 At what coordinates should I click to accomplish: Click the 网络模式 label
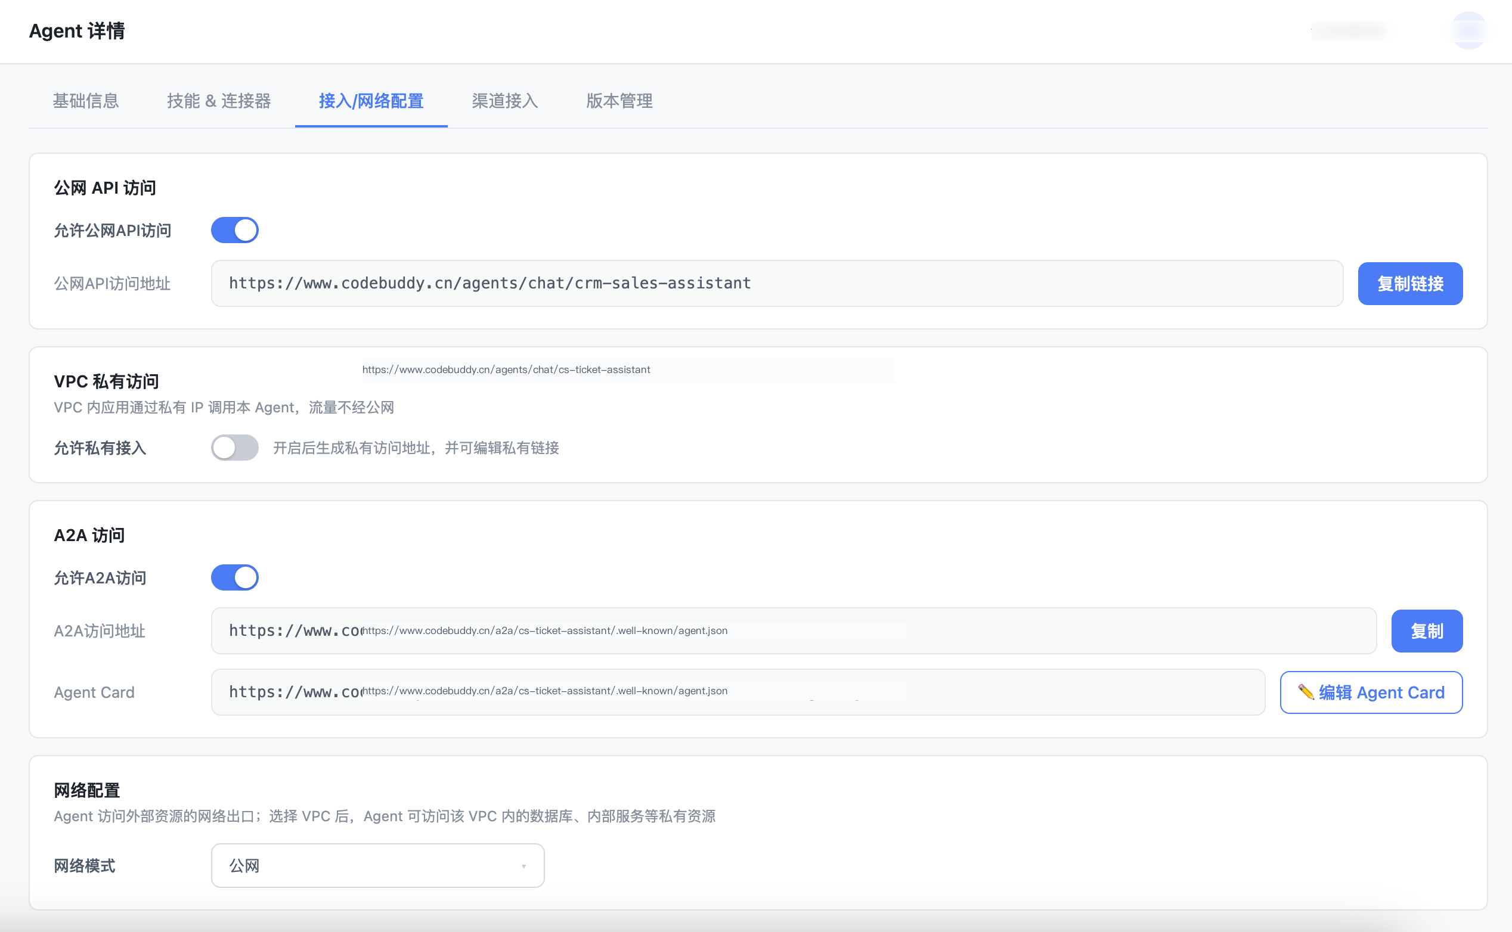[x=85, y=866]
